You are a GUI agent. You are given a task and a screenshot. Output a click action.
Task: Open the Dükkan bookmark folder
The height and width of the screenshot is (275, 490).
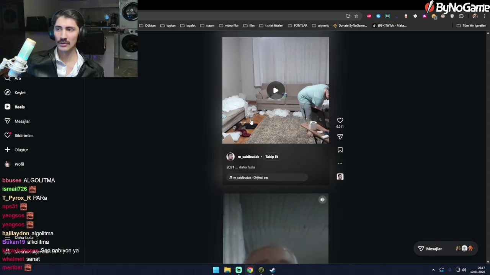click(x=147, y=26)
